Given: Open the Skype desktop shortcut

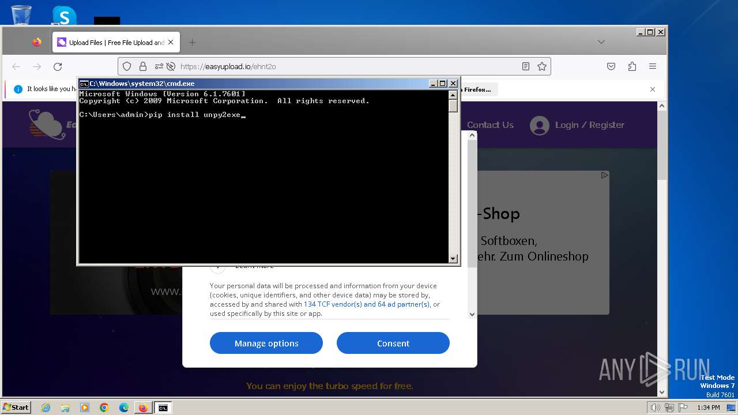Looking at the screenshot, I should [64, 16].
